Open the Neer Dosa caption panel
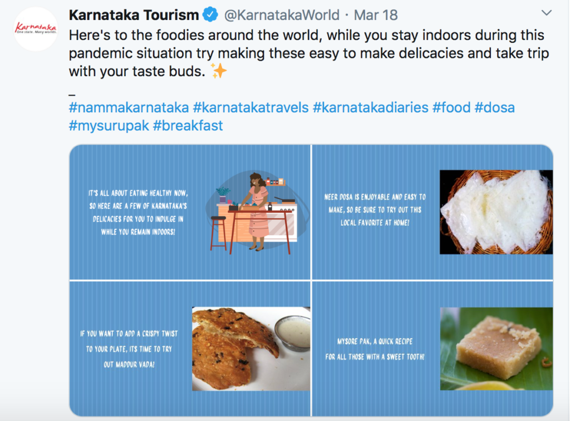 point(433,212)
